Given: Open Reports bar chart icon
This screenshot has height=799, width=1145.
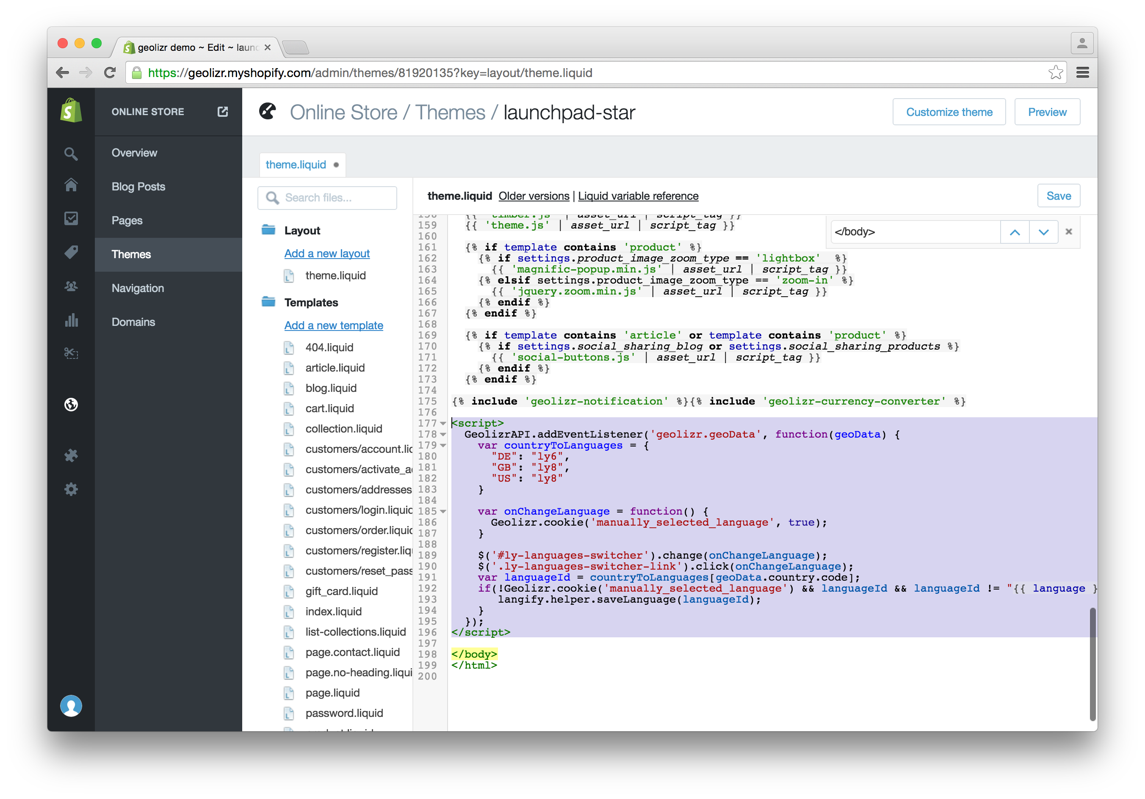Looking at the screenshot, I should point(71,320).
